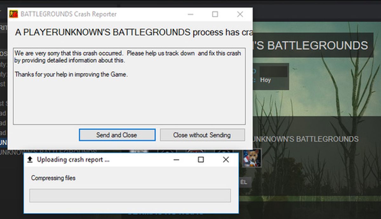
Task: Close the BATTLEGROUNDS Crash Reporter window
Action: [240, 14]
